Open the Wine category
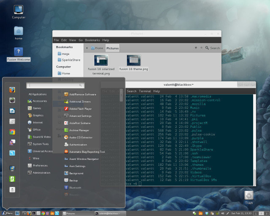Viewport: 270px width, 216px height. (34, 158)
